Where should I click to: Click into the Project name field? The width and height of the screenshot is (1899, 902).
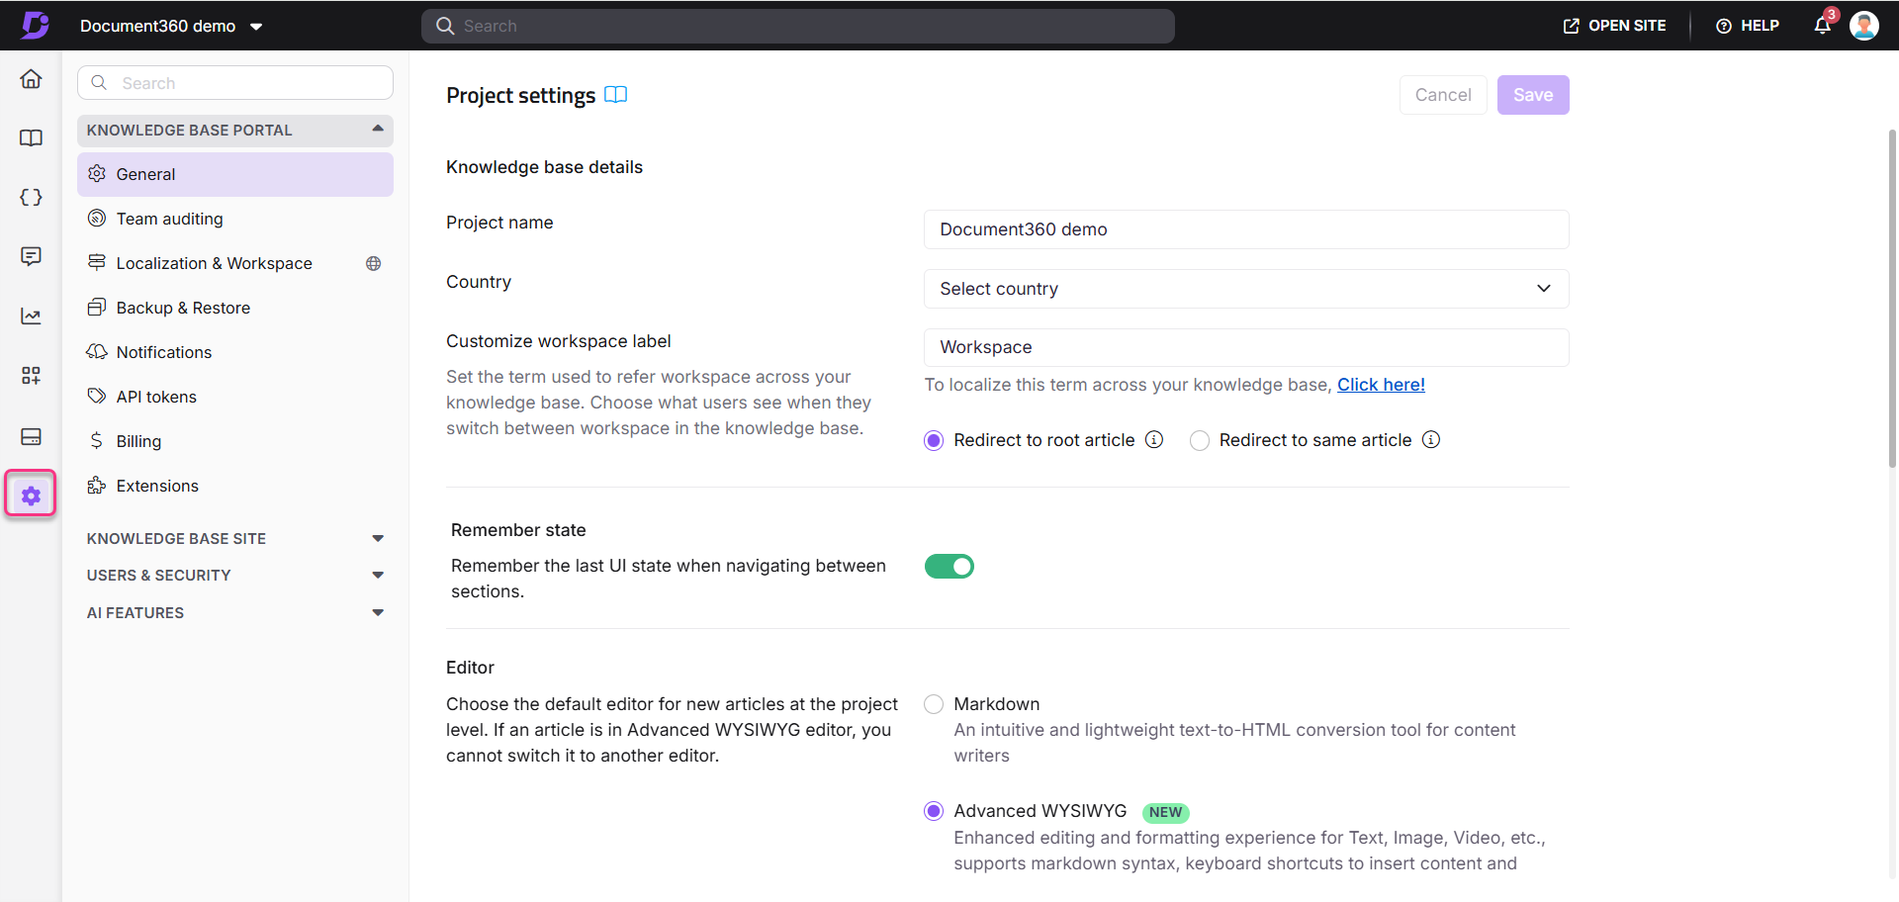(1246, 229)
